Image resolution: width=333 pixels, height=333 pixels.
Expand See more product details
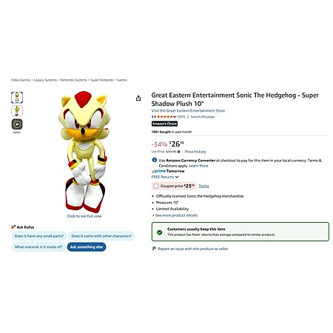[x=175, y=215]
